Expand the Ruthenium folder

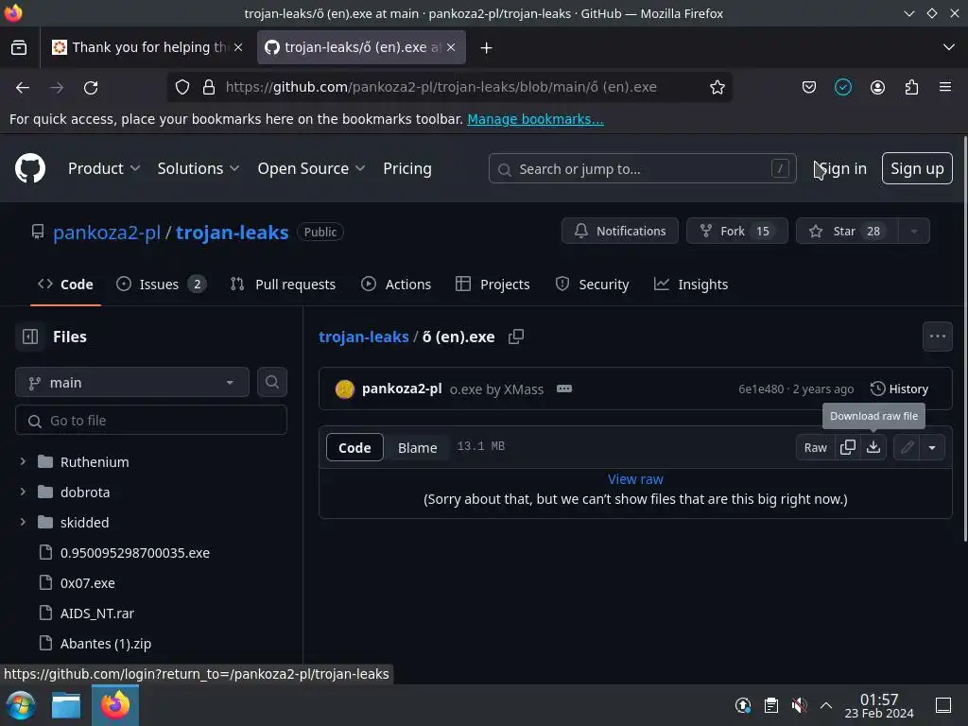(23, 461)
